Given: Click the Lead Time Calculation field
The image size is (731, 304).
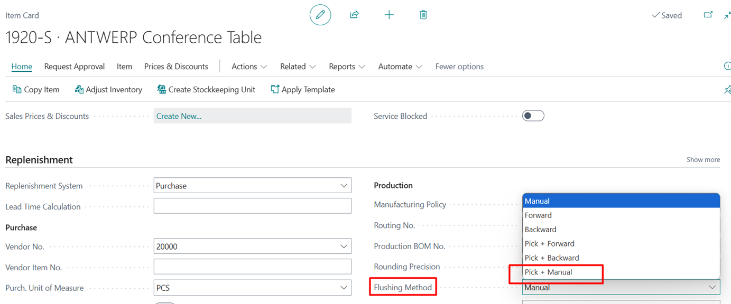Looking at the screenshot, I should [x=253, y=206].
